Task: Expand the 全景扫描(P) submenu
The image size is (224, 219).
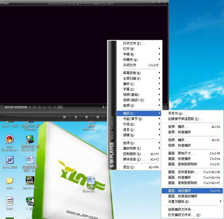Action: pos(139,78)
